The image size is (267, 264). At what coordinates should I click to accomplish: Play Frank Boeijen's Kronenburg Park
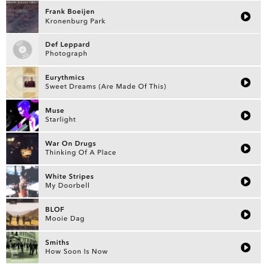coord(246,16)
